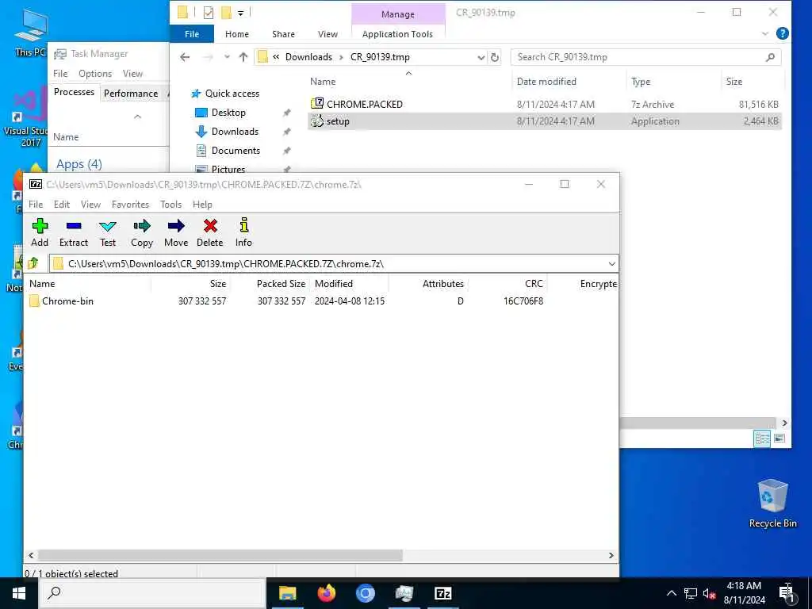
Task: Open 7-Zip File menu
Action: [x=36, y=205]
